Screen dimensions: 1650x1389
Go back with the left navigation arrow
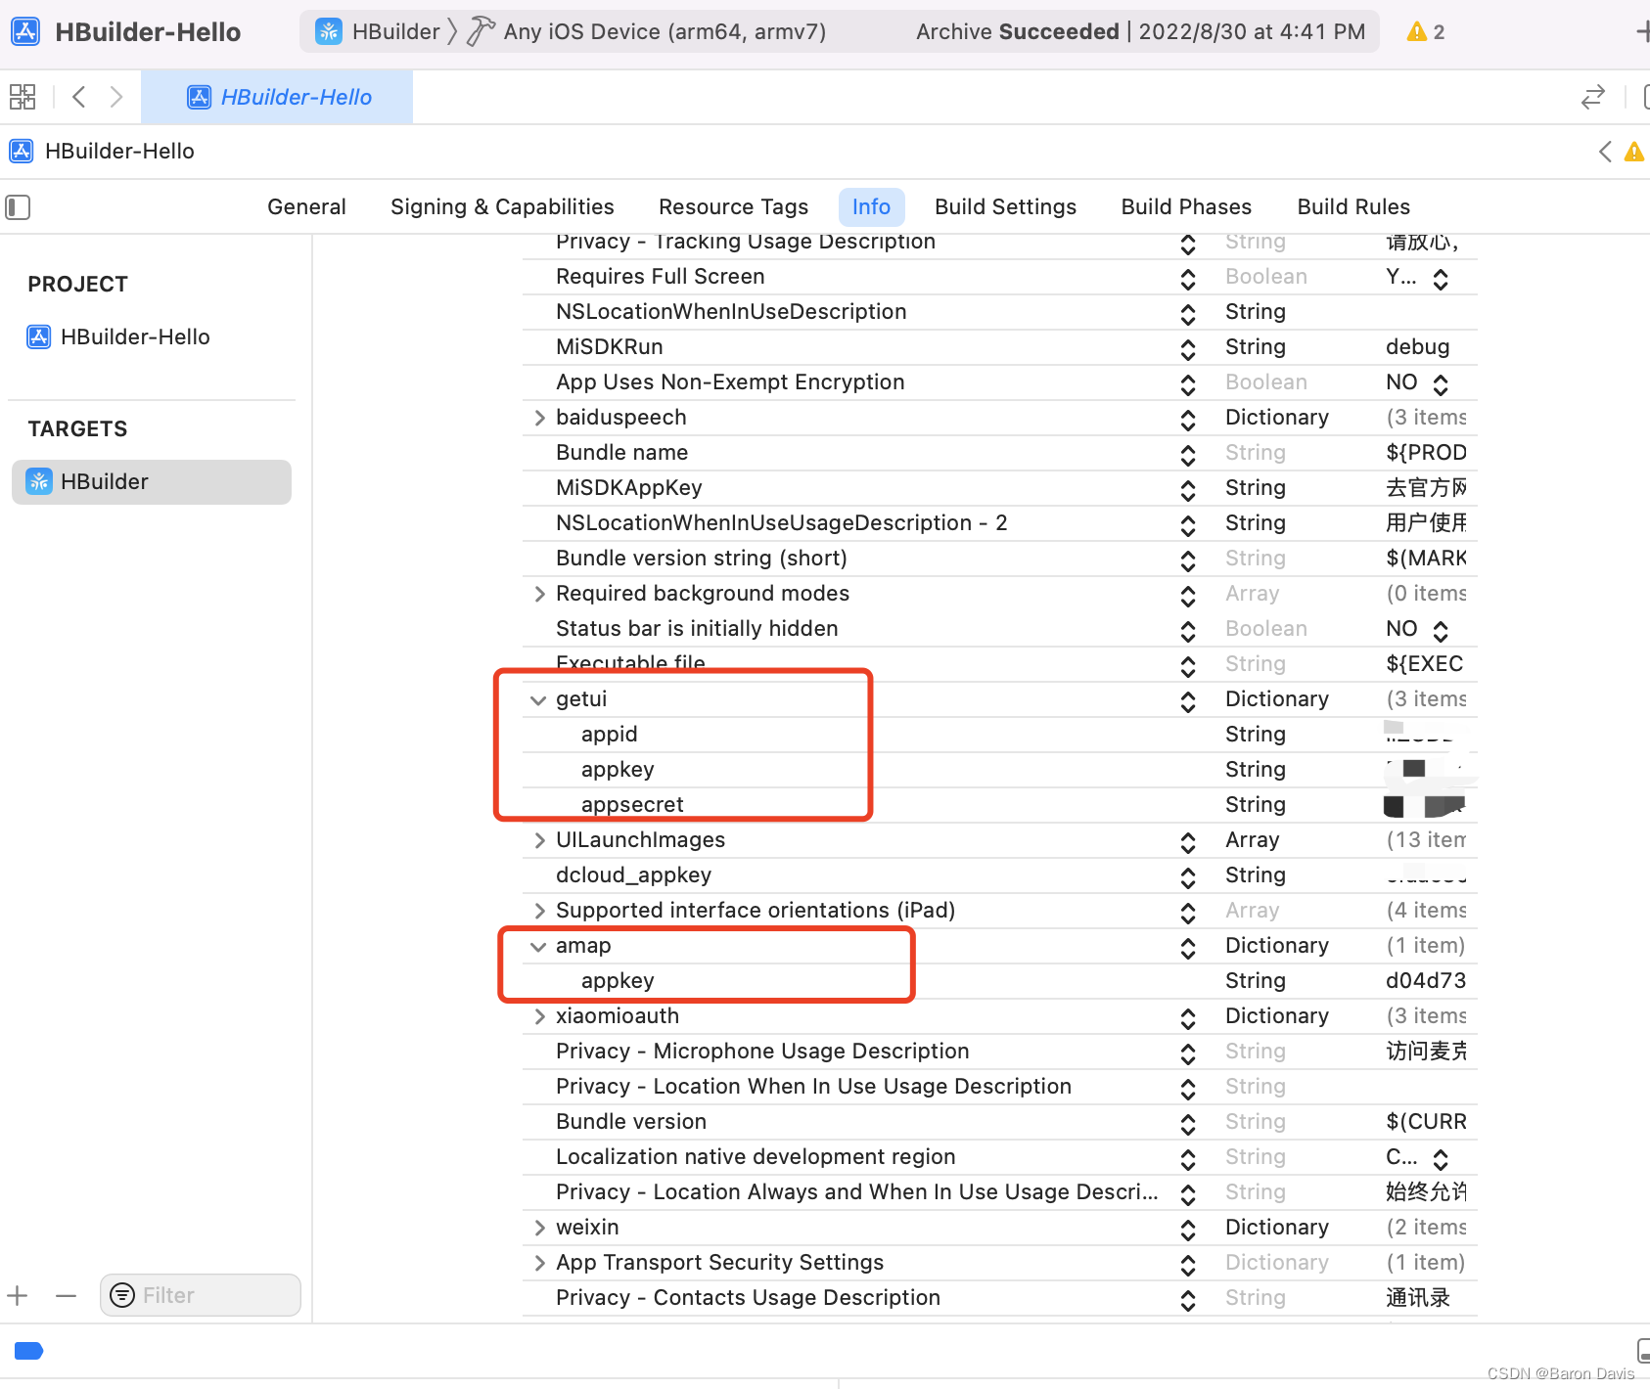[x=79, y=97]
